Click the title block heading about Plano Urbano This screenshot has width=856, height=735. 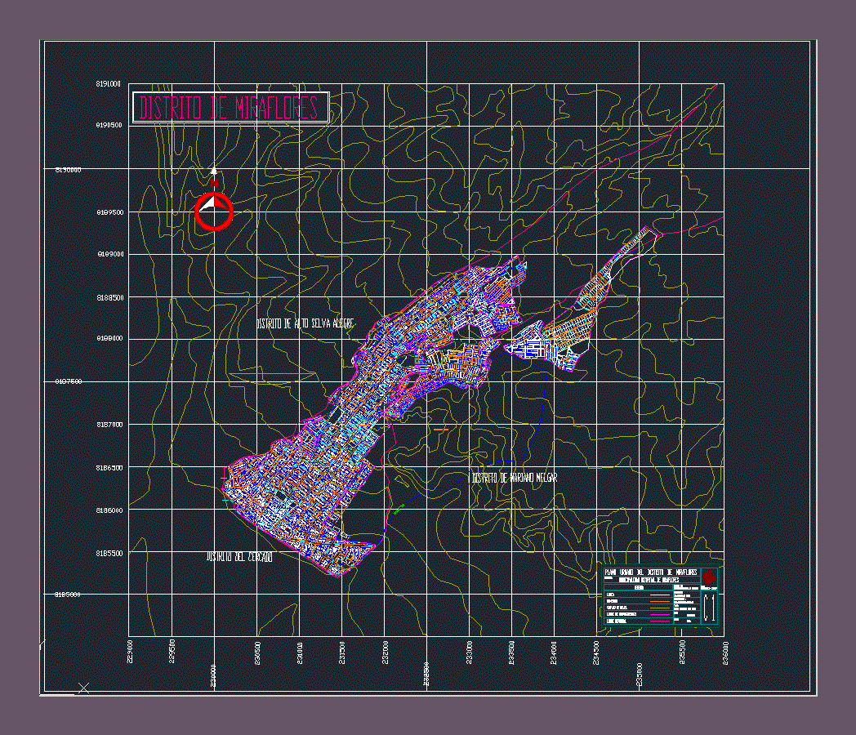click(651, 572)
